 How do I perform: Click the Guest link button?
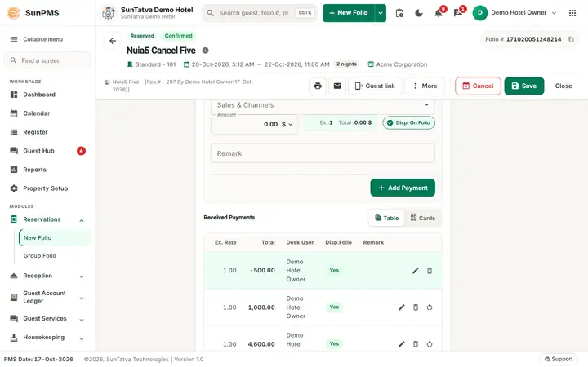point(375,86)
